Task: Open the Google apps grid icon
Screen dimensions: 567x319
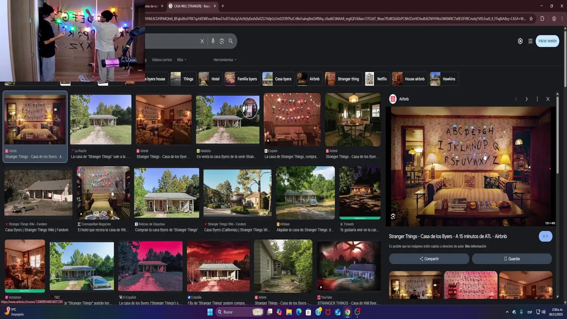Action: pyautogui.click(x=530, y=41)
